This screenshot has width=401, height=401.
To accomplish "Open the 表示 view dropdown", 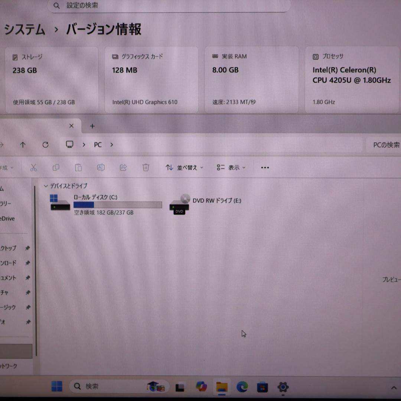I will (x=231, y=167).
